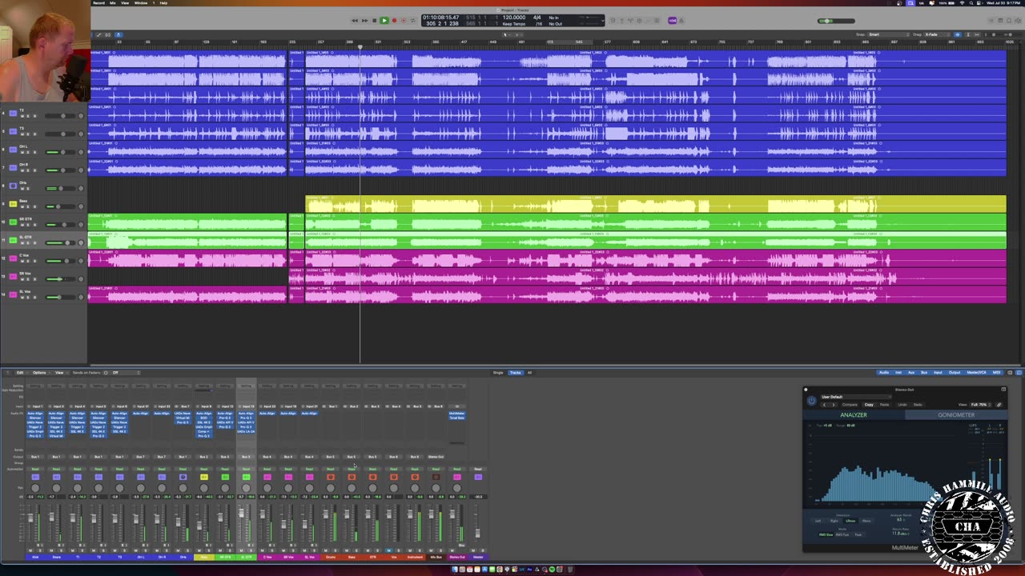Click the red Record button in the transport
Screen dimensions: 1025x576
pyautogui.click(x=394, y=20)
